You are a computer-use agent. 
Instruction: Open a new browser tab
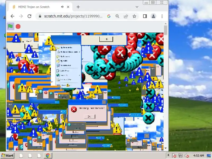pyautogui.click(x=78, y=7)
